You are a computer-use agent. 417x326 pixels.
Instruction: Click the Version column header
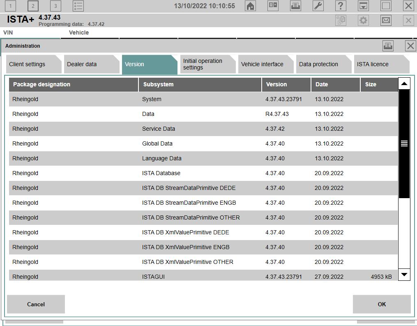286,84
